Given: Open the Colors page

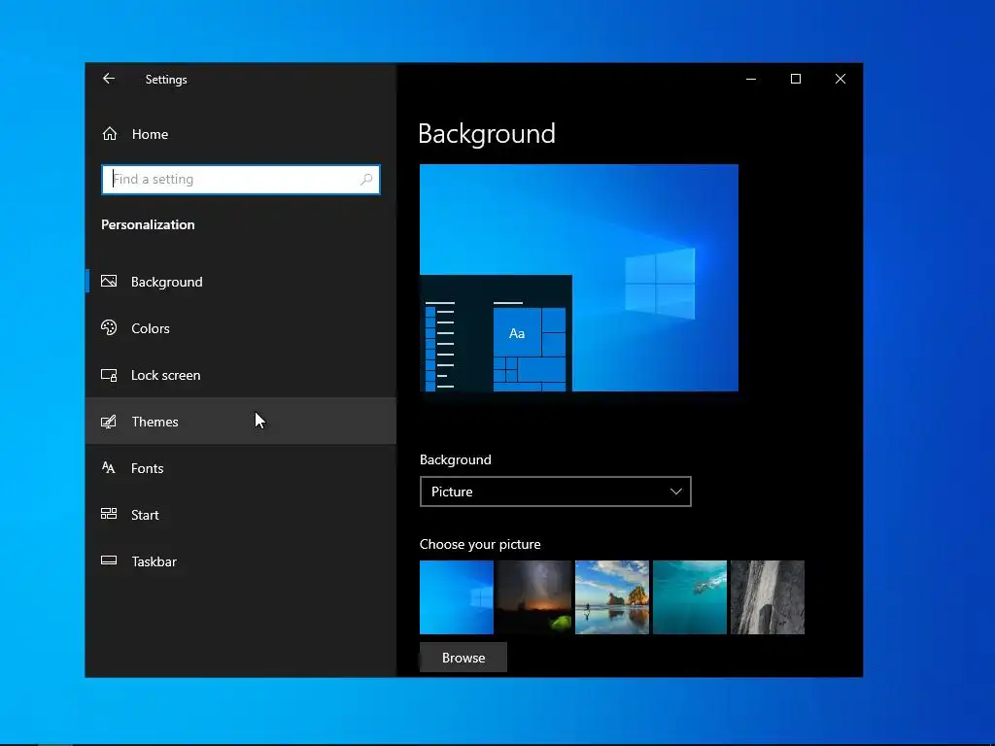Looking at the screenshot, I should pyautogui.click(x=241, y=328).
